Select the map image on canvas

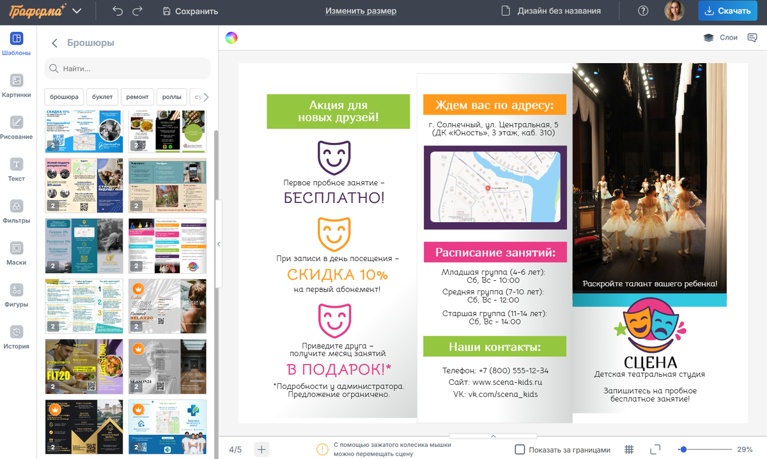pos(495,188)
